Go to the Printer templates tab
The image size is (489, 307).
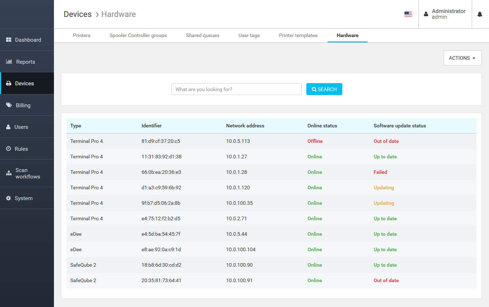298,35
